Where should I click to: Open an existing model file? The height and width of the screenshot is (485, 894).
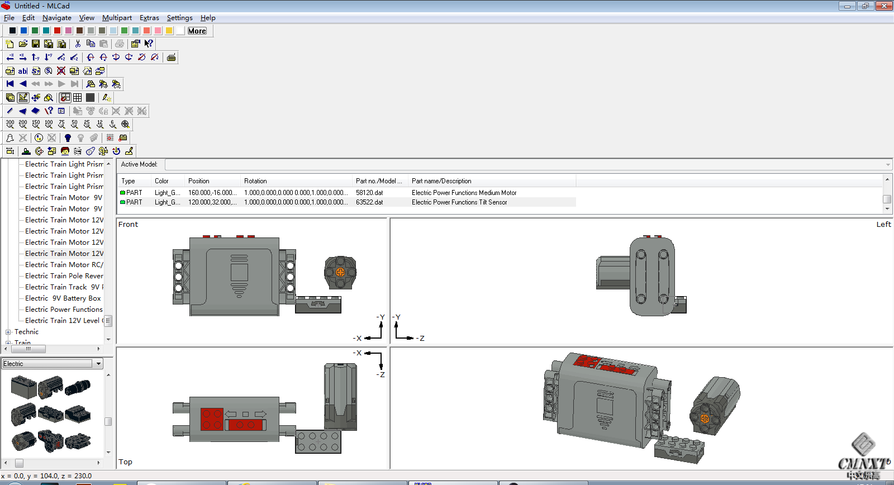tap(23, 44)
